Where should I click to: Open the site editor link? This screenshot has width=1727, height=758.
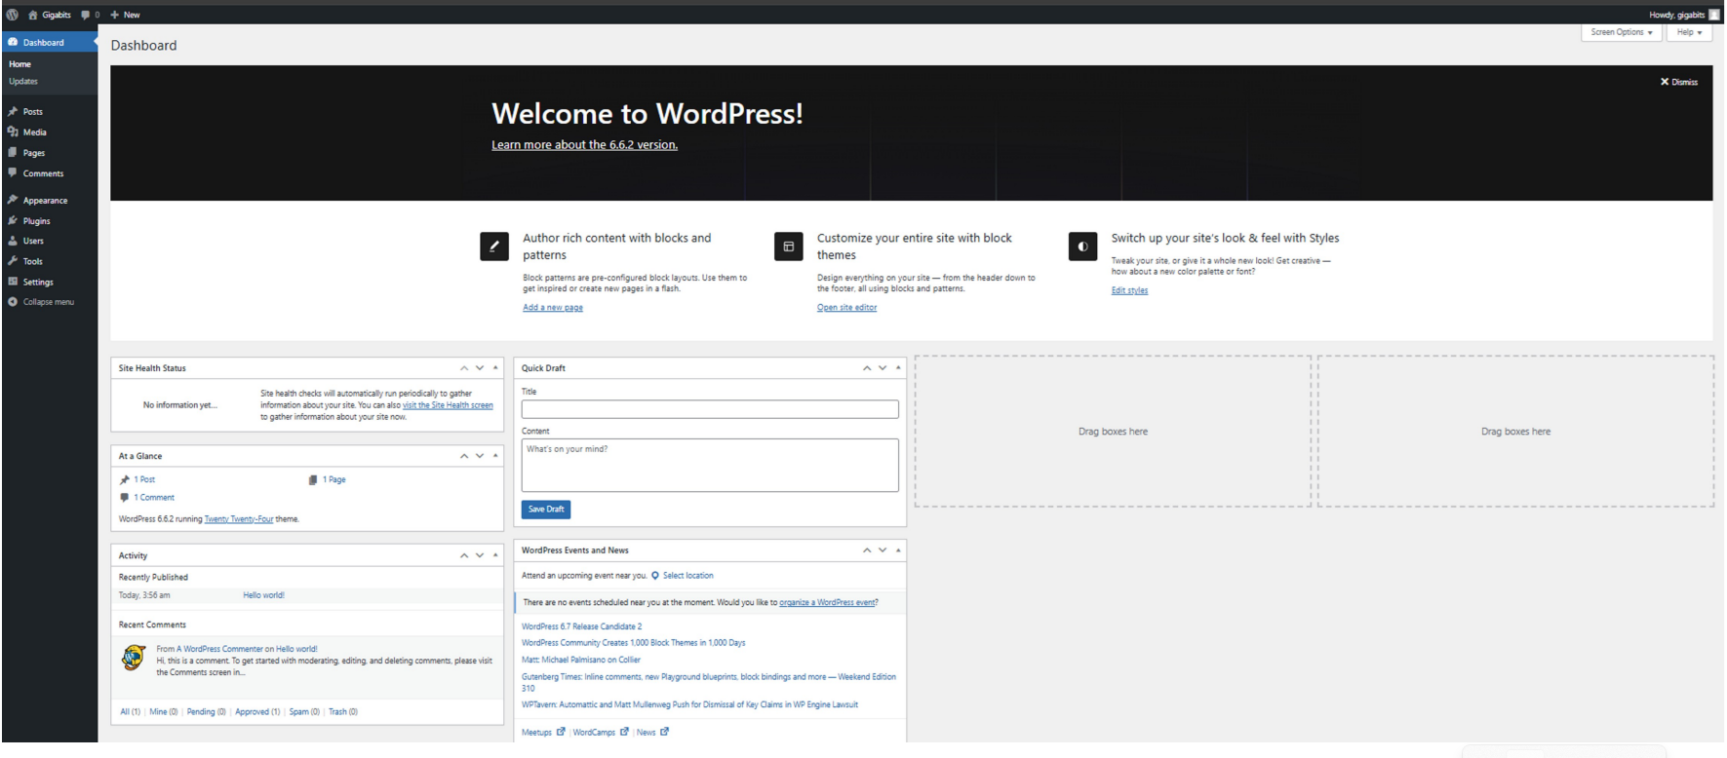(x=846, y=308)
